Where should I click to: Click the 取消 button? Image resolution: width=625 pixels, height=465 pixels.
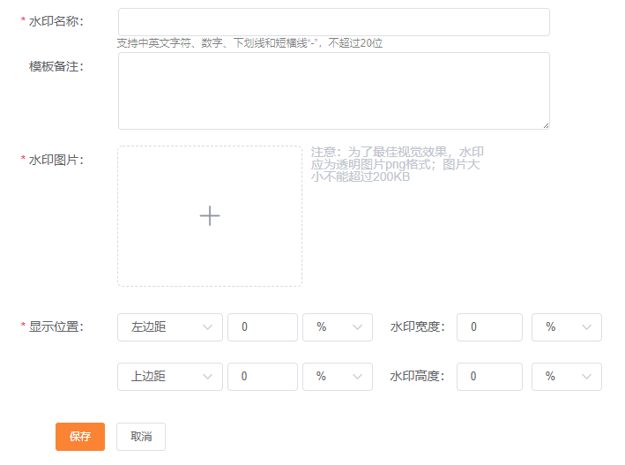tap(141, 437)
